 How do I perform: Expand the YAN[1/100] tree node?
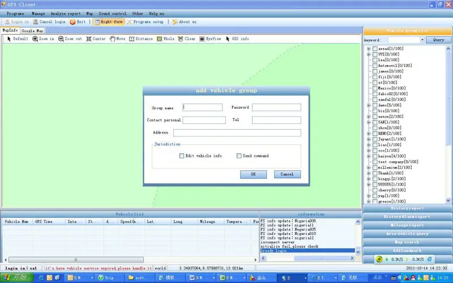369,122
